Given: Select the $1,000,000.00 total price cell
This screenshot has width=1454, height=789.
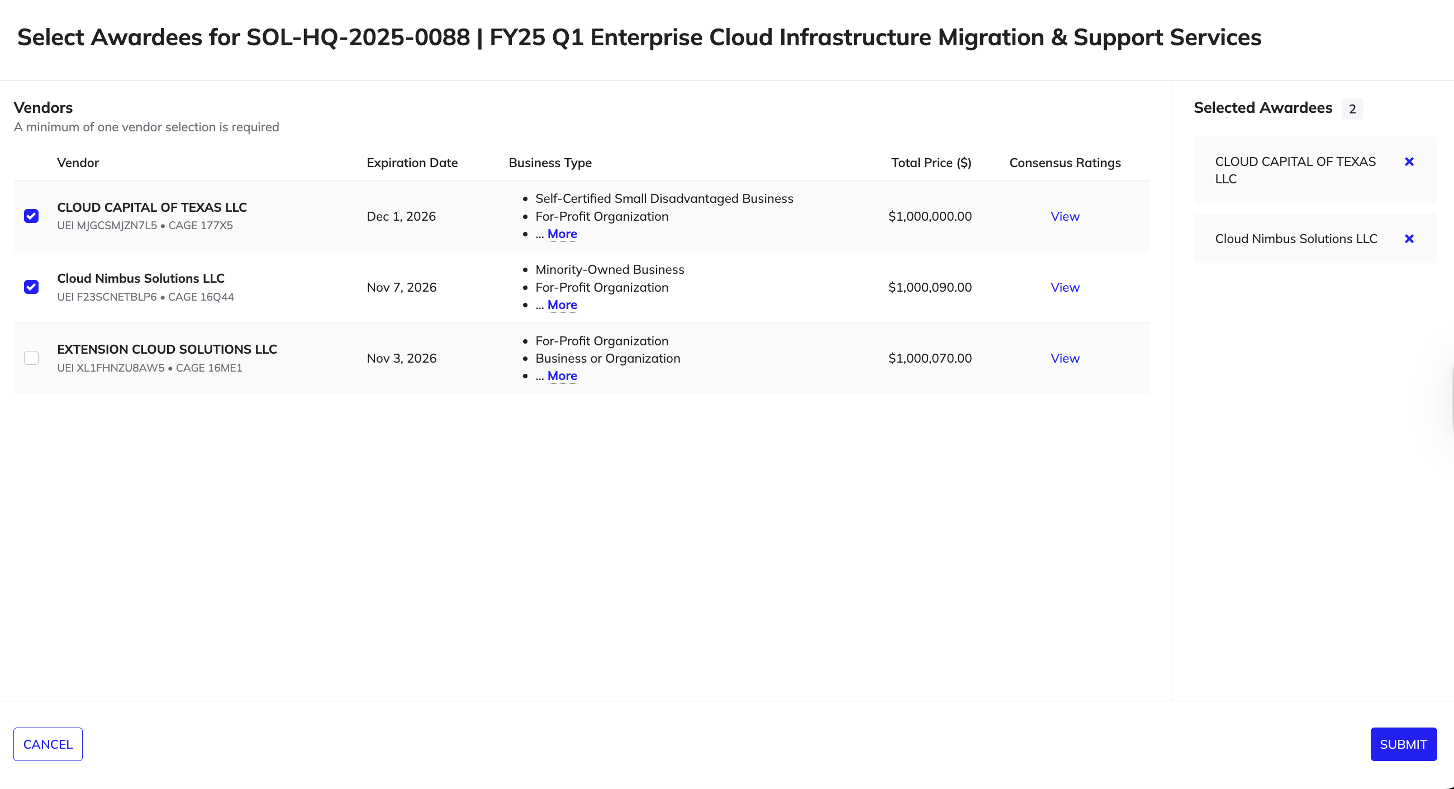Looking at the screenshot, I should click(x=930, y=216).
